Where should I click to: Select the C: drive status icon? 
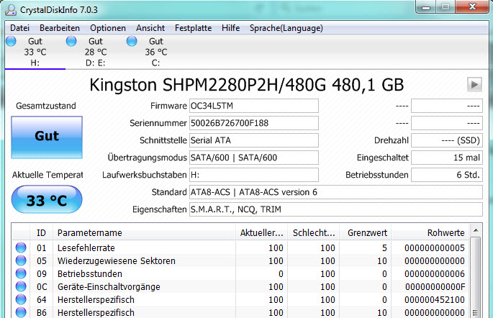click(132, 41)
